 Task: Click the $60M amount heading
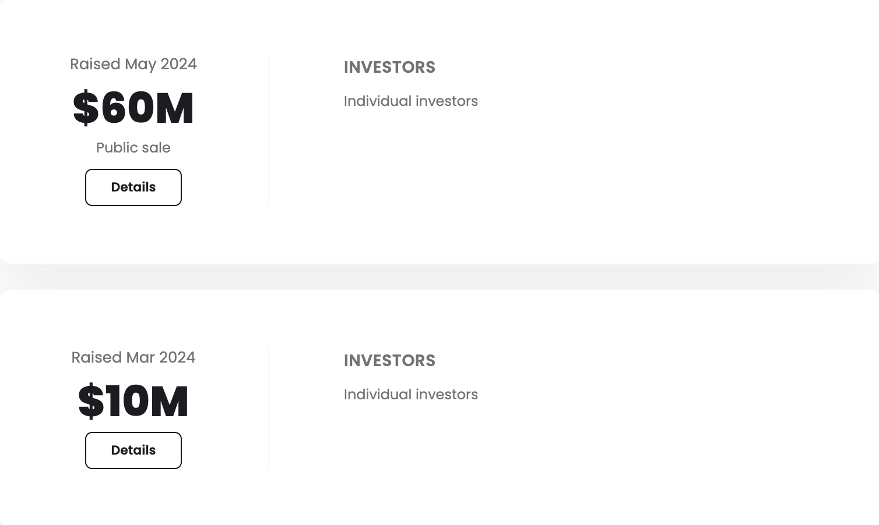[x=133, y=108]
